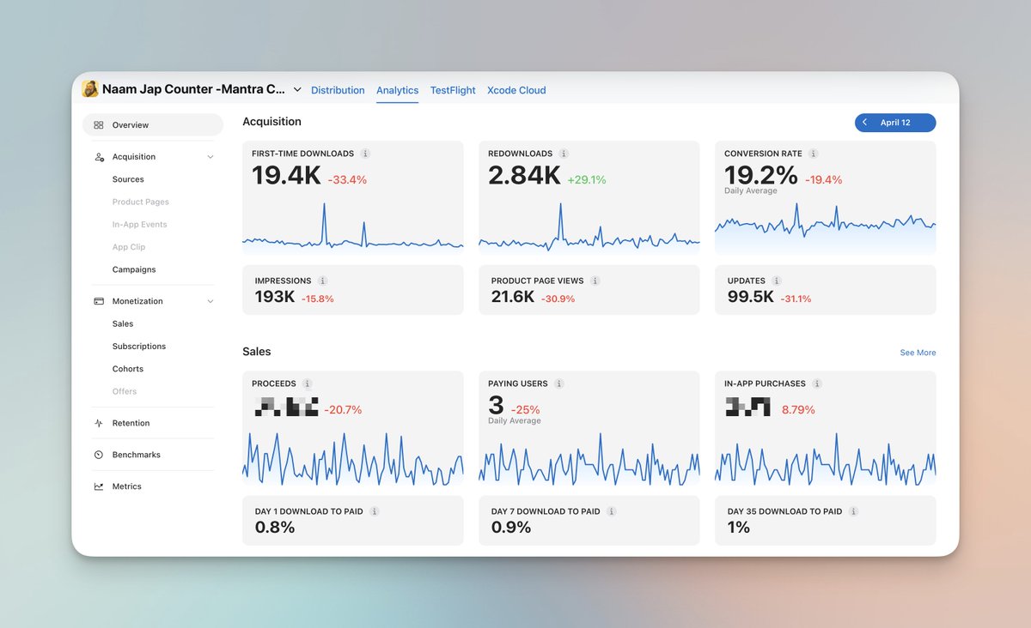Click the First-Time Downloads line chart

click(x=353, y=226)
